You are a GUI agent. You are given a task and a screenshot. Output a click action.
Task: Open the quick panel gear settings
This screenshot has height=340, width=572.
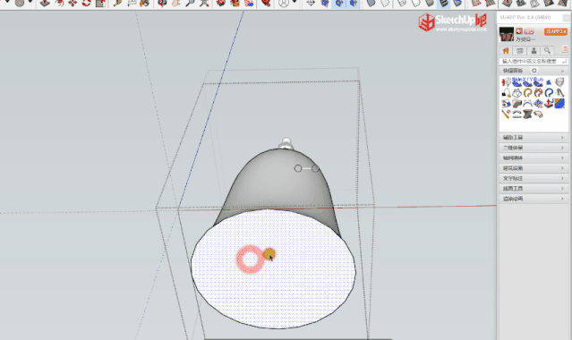point(534,71)
